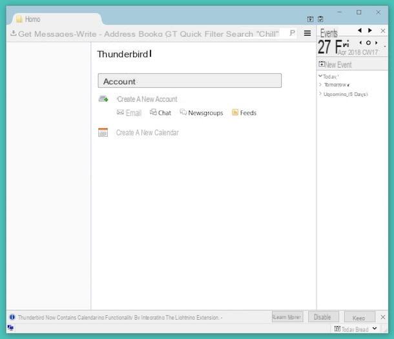Click the Email envelope icon
This screenshot has height=339, width=394.
coord(120,112)
